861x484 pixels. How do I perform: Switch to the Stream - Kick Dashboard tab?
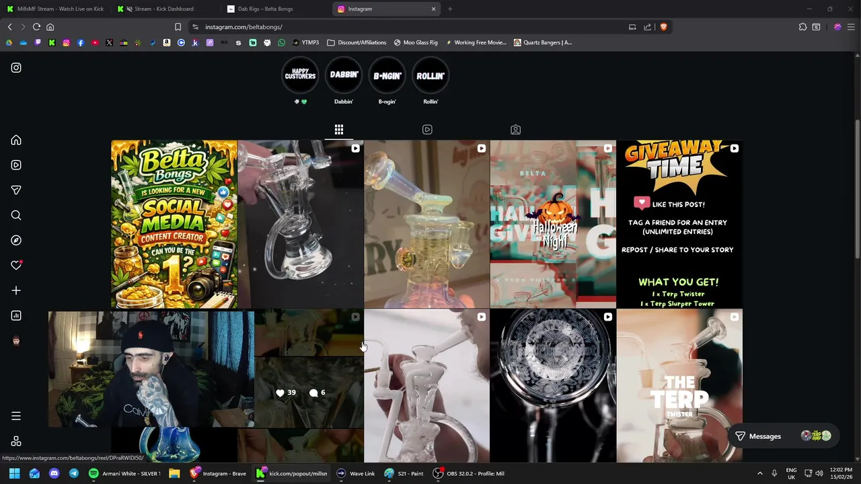tap(165, 9)
